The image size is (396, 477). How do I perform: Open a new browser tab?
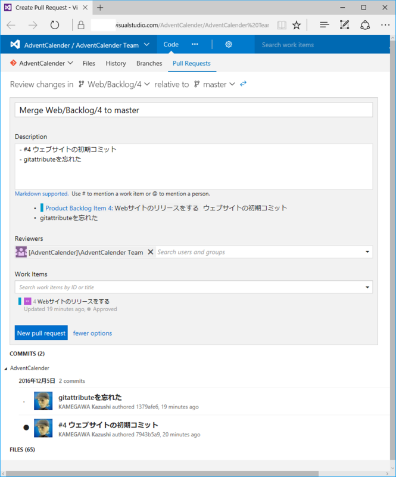tap(100, 8)
